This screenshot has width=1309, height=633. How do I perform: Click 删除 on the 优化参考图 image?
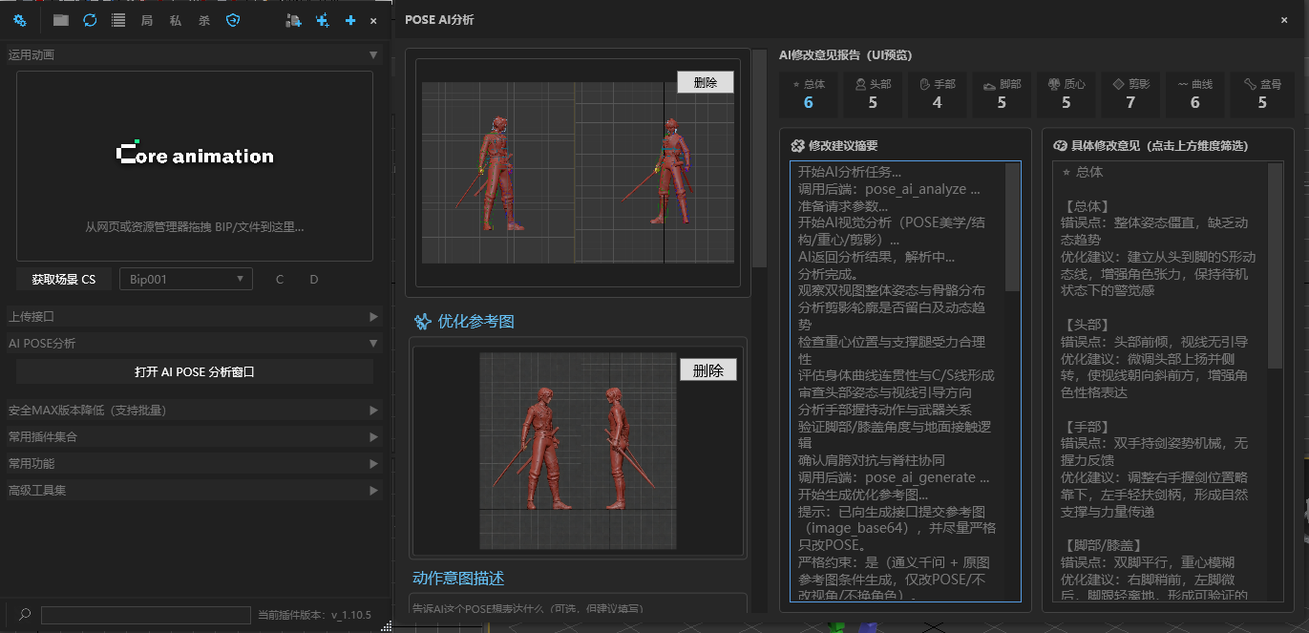coord(708,370)
